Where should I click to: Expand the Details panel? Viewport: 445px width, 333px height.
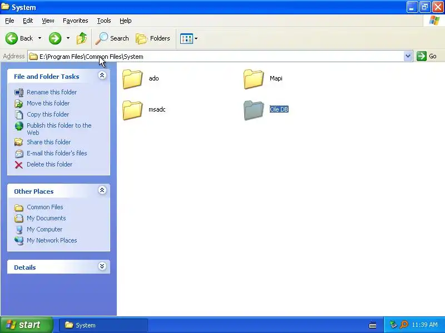(102, 266)
